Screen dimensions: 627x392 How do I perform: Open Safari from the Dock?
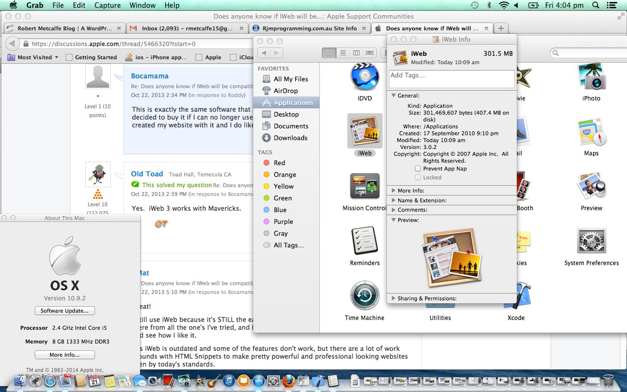pos(50,381)
